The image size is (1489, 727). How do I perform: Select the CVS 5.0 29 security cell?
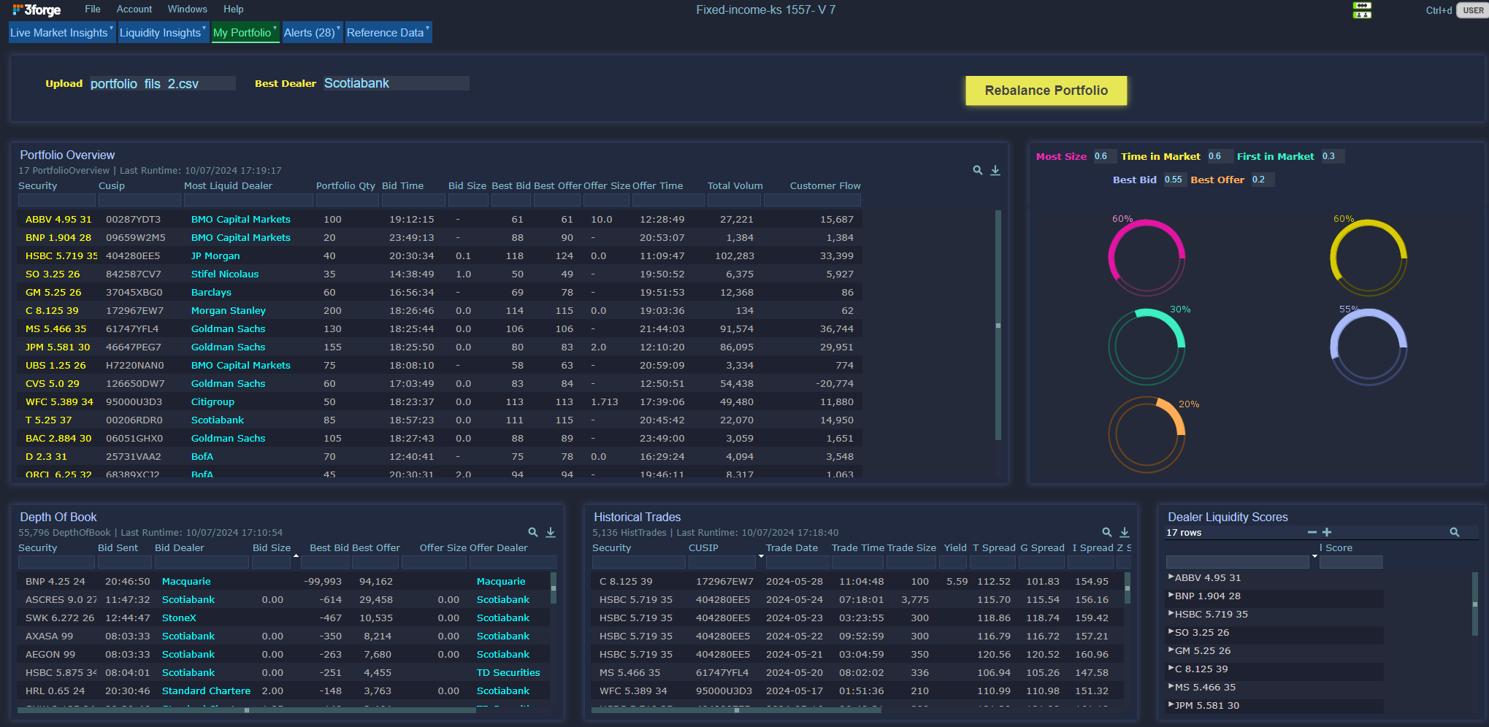53,383
